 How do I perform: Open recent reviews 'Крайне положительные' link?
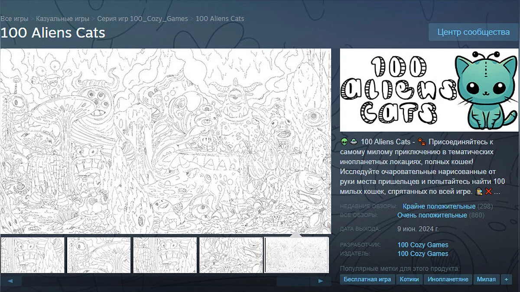coord(439,206)
